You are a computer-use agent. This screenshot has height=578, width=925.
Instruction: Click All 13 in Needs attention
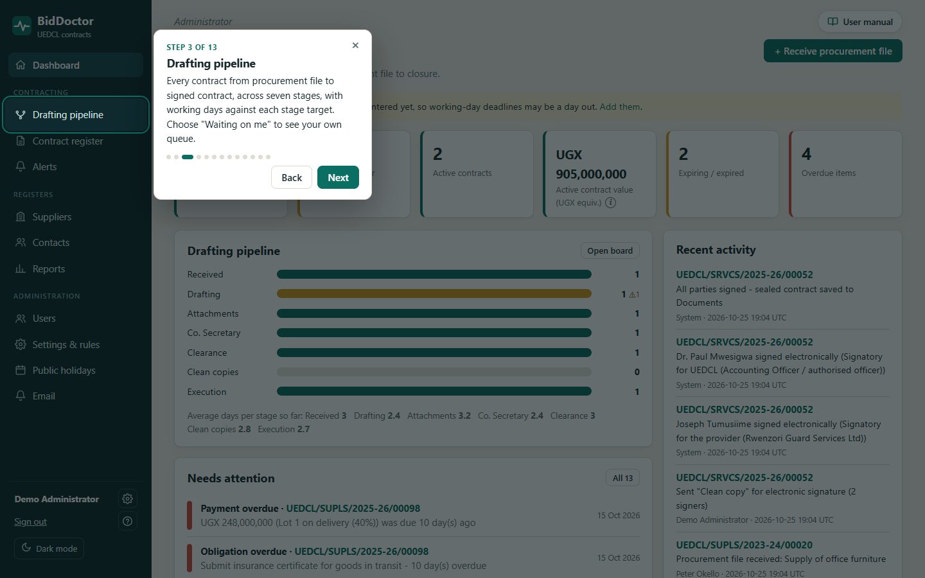pyautogui.click(x=622, y=478)
